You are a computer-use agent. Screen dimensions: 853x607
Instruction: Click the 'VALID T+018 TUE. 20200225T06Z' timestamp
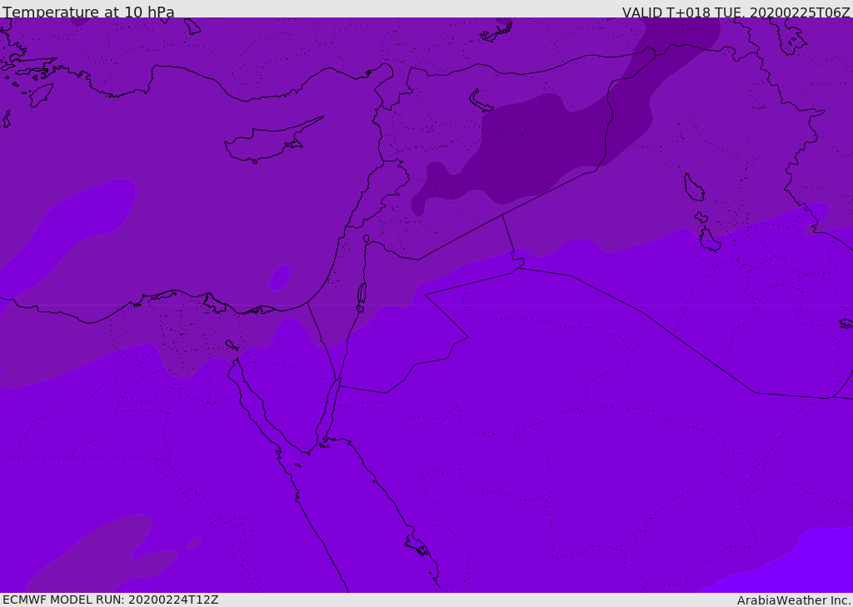[736, 12]
